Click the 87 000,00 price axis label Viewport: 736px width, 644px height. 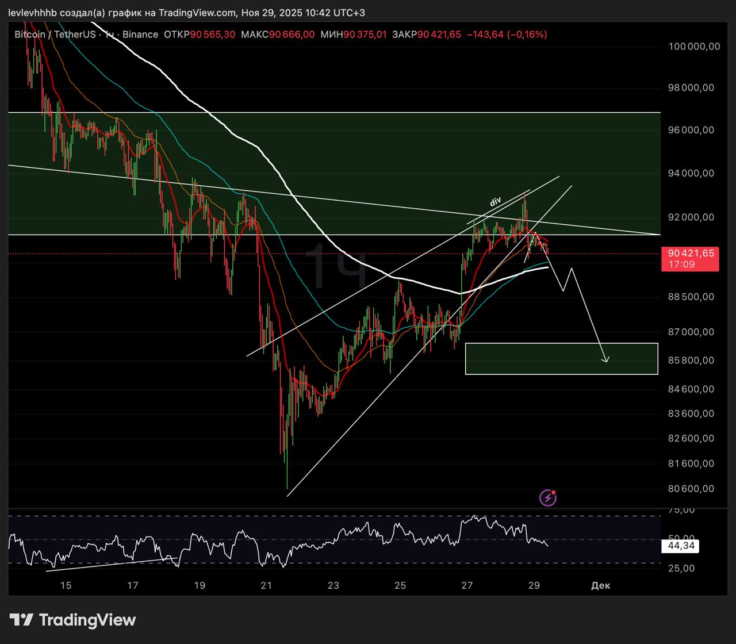click(692, 332)
